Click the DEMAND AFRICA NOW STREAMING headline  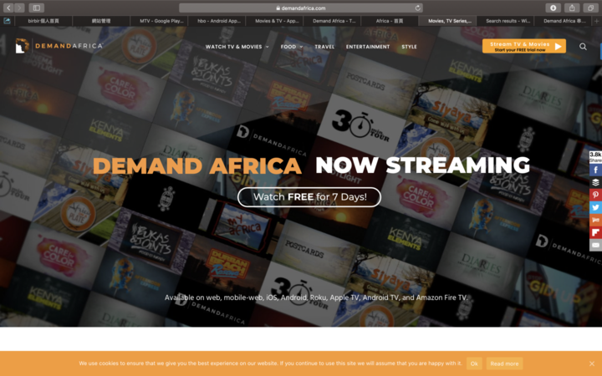click(x=311, y=165)
